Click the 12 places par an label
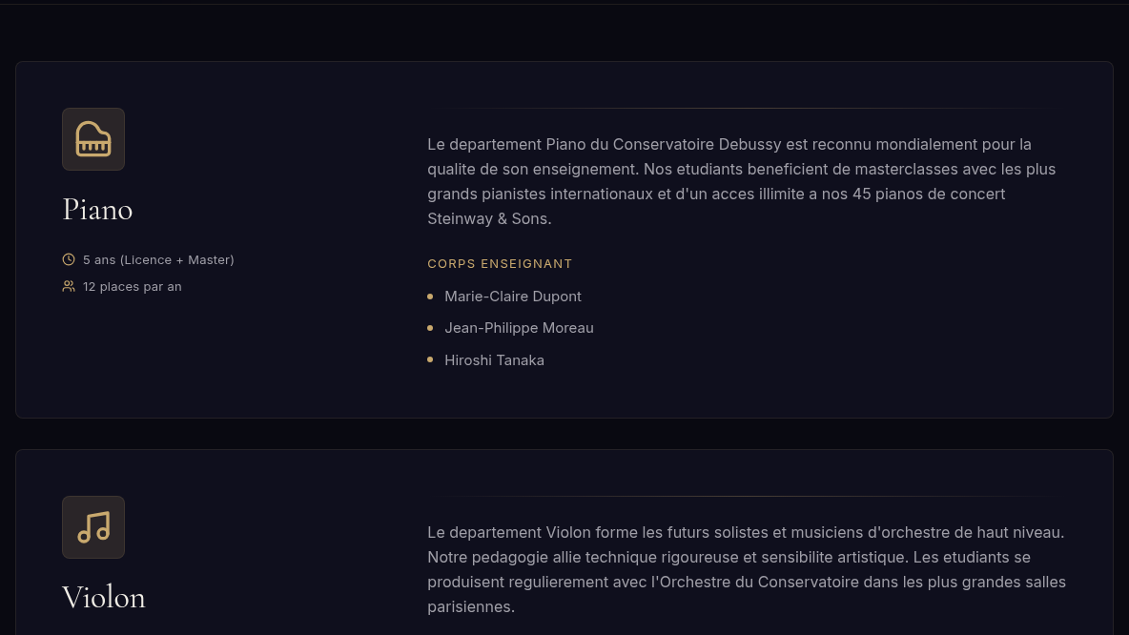The height and width of the screenshot is (635, 1129). pyautogui.click(x=132, y=287)
